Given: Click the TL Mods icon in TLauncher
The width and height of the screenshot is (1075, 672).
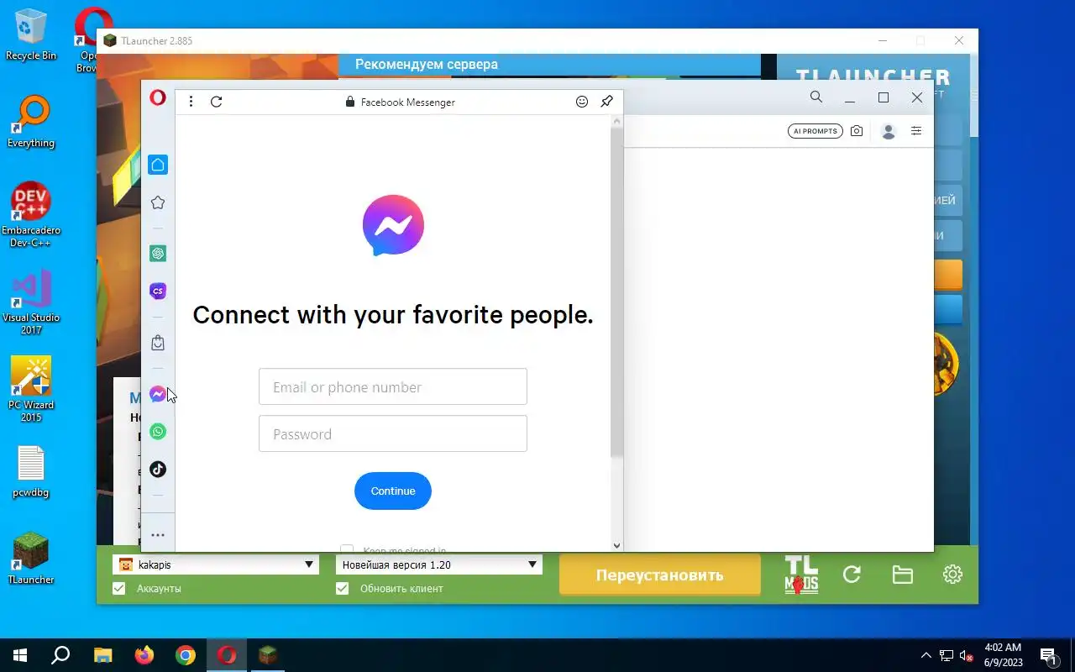Looking at the screenshot, I should click(x=801, y=575).
